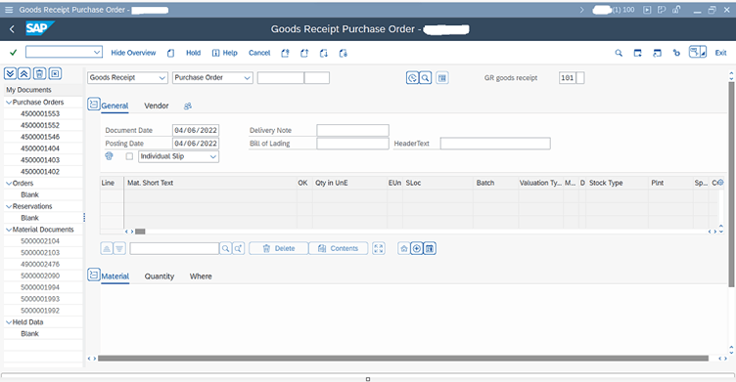Switch to the Quantity tab
Image resolution: width=736 pixels, height=382 pixels.
160,276
